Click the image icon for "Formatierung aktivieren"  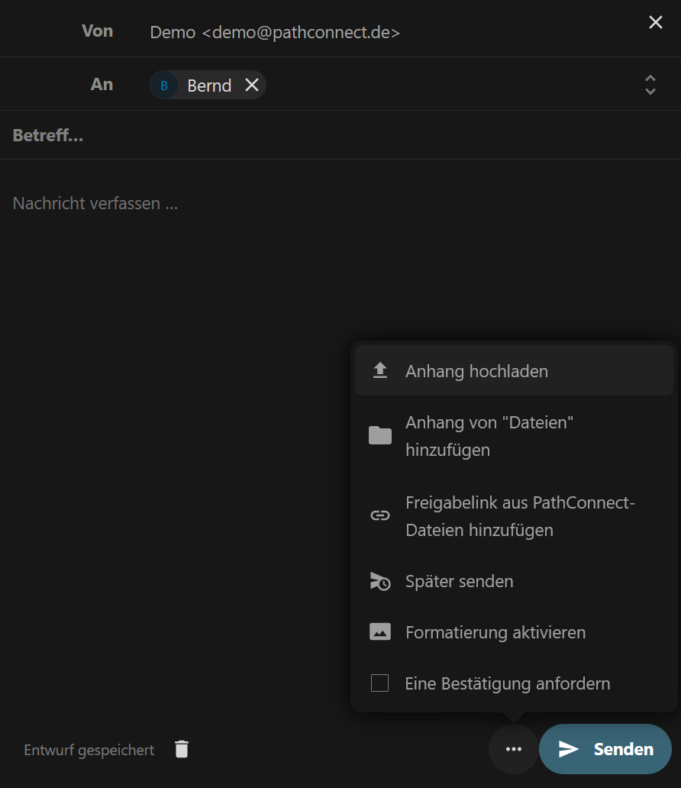tap(379, 631)
